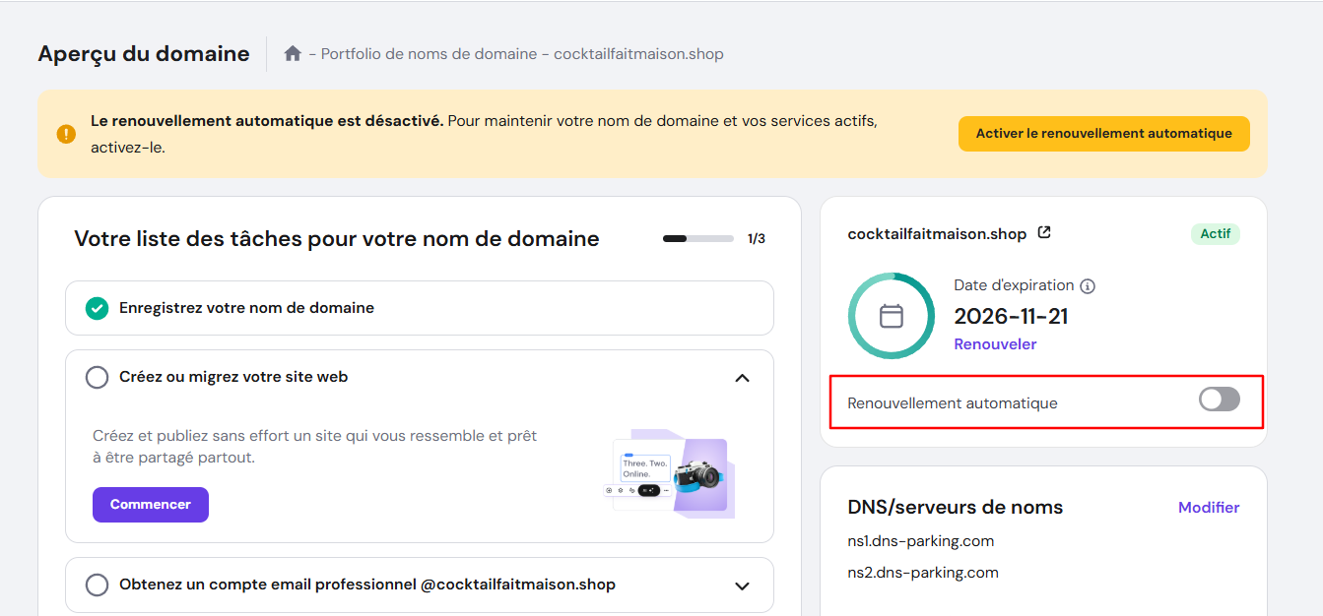Image resolution: width=1323 pixels, height=616 pixels.
Task: Enable the Renouvellement automatique toggle
Action: pyautogui.click(x=1219, y=400)
